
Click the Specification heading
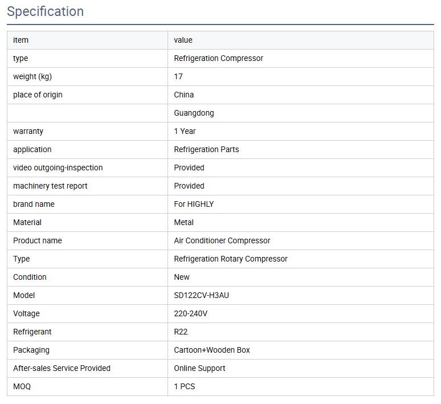[45, 11]
